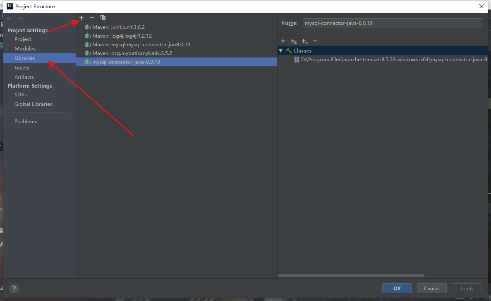Confirm changes with the OK button
The height and width of the screenshot is (301, 491).
[397, 288]
